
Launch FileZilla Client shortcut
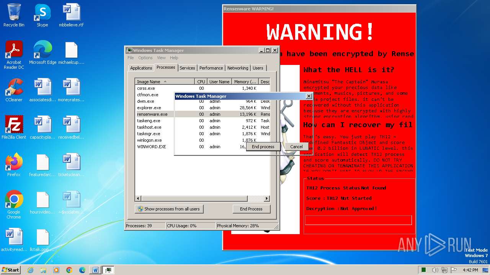(x=14, y=128)
